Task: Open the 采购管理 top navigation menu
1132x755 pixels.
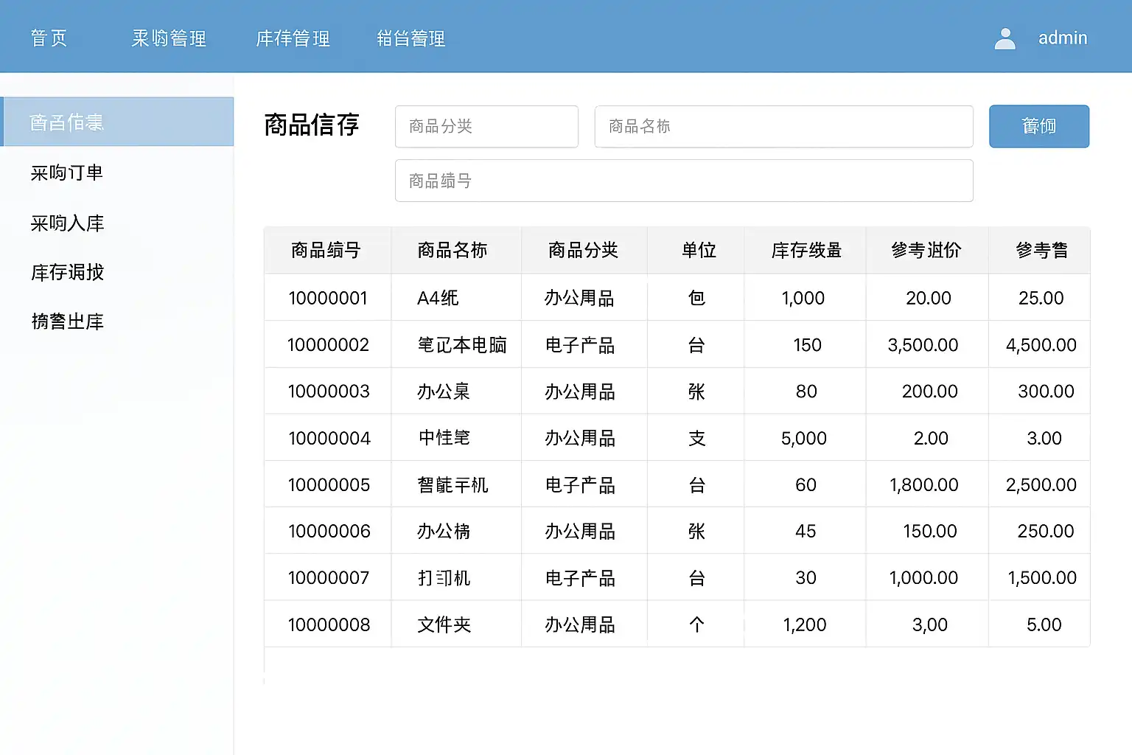Action: point(169,38)
